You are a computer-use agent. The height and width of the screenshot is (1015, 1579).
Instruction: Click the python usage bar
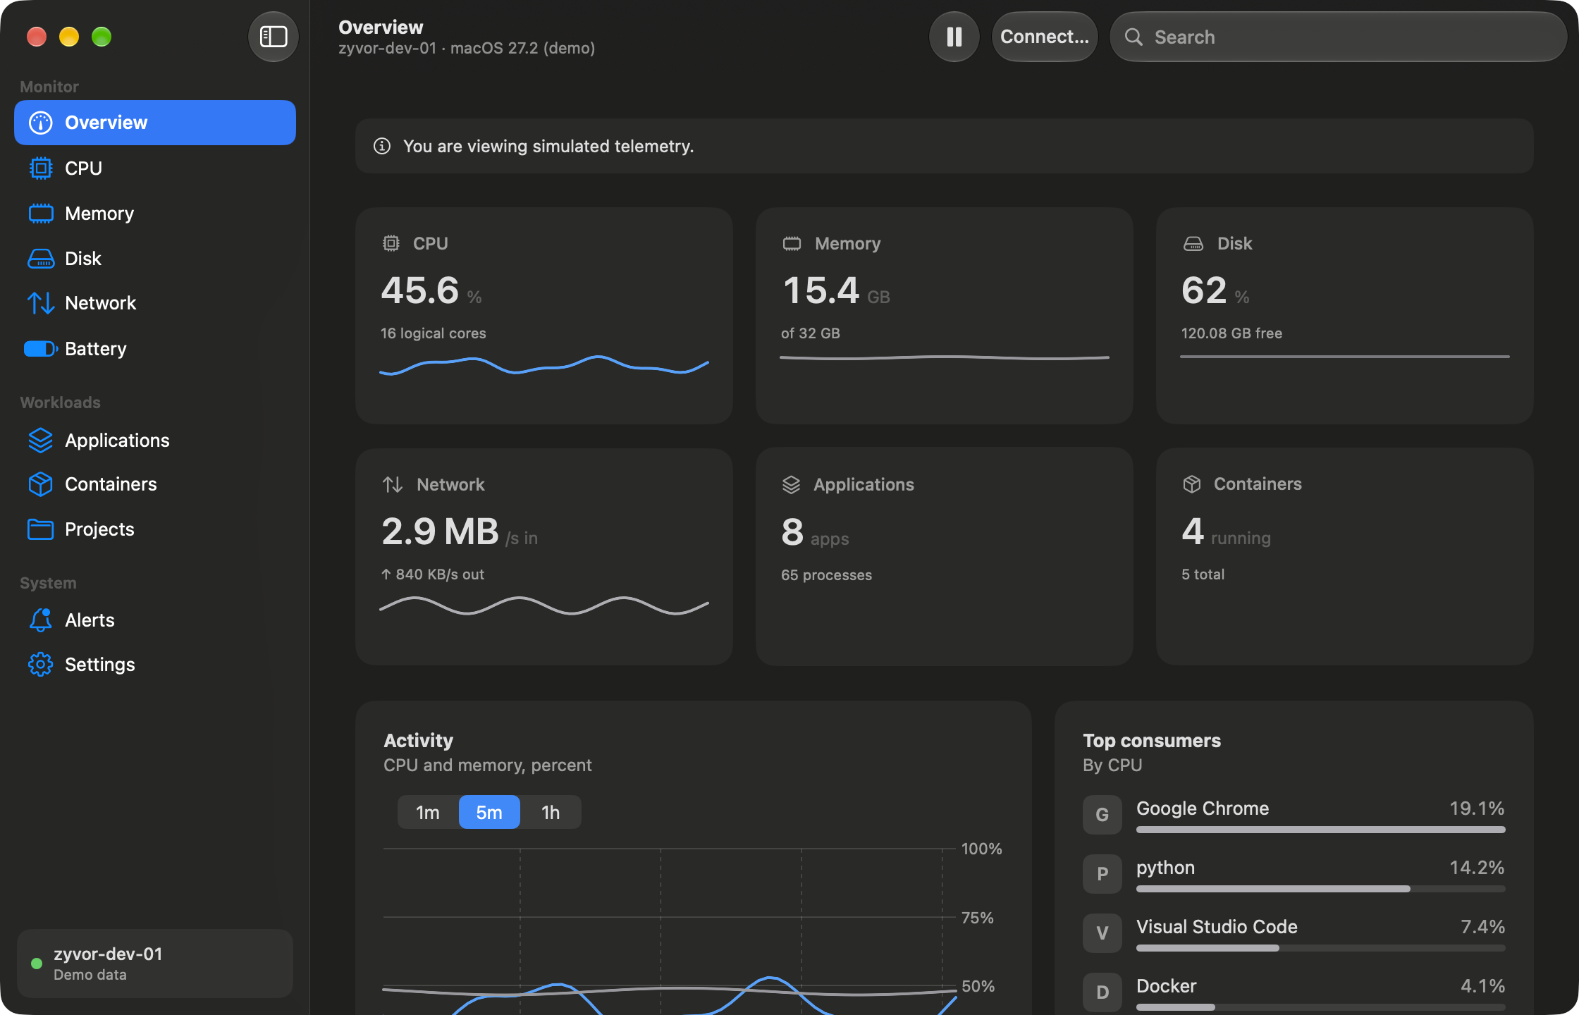pos(1321,889)
